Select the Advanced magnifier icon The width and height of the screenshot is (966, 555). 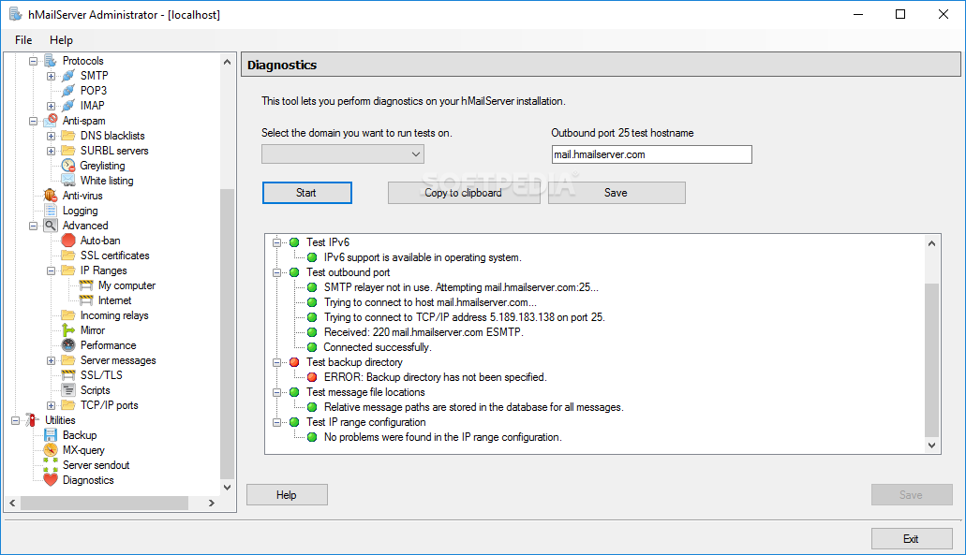[x=51, y=226]
